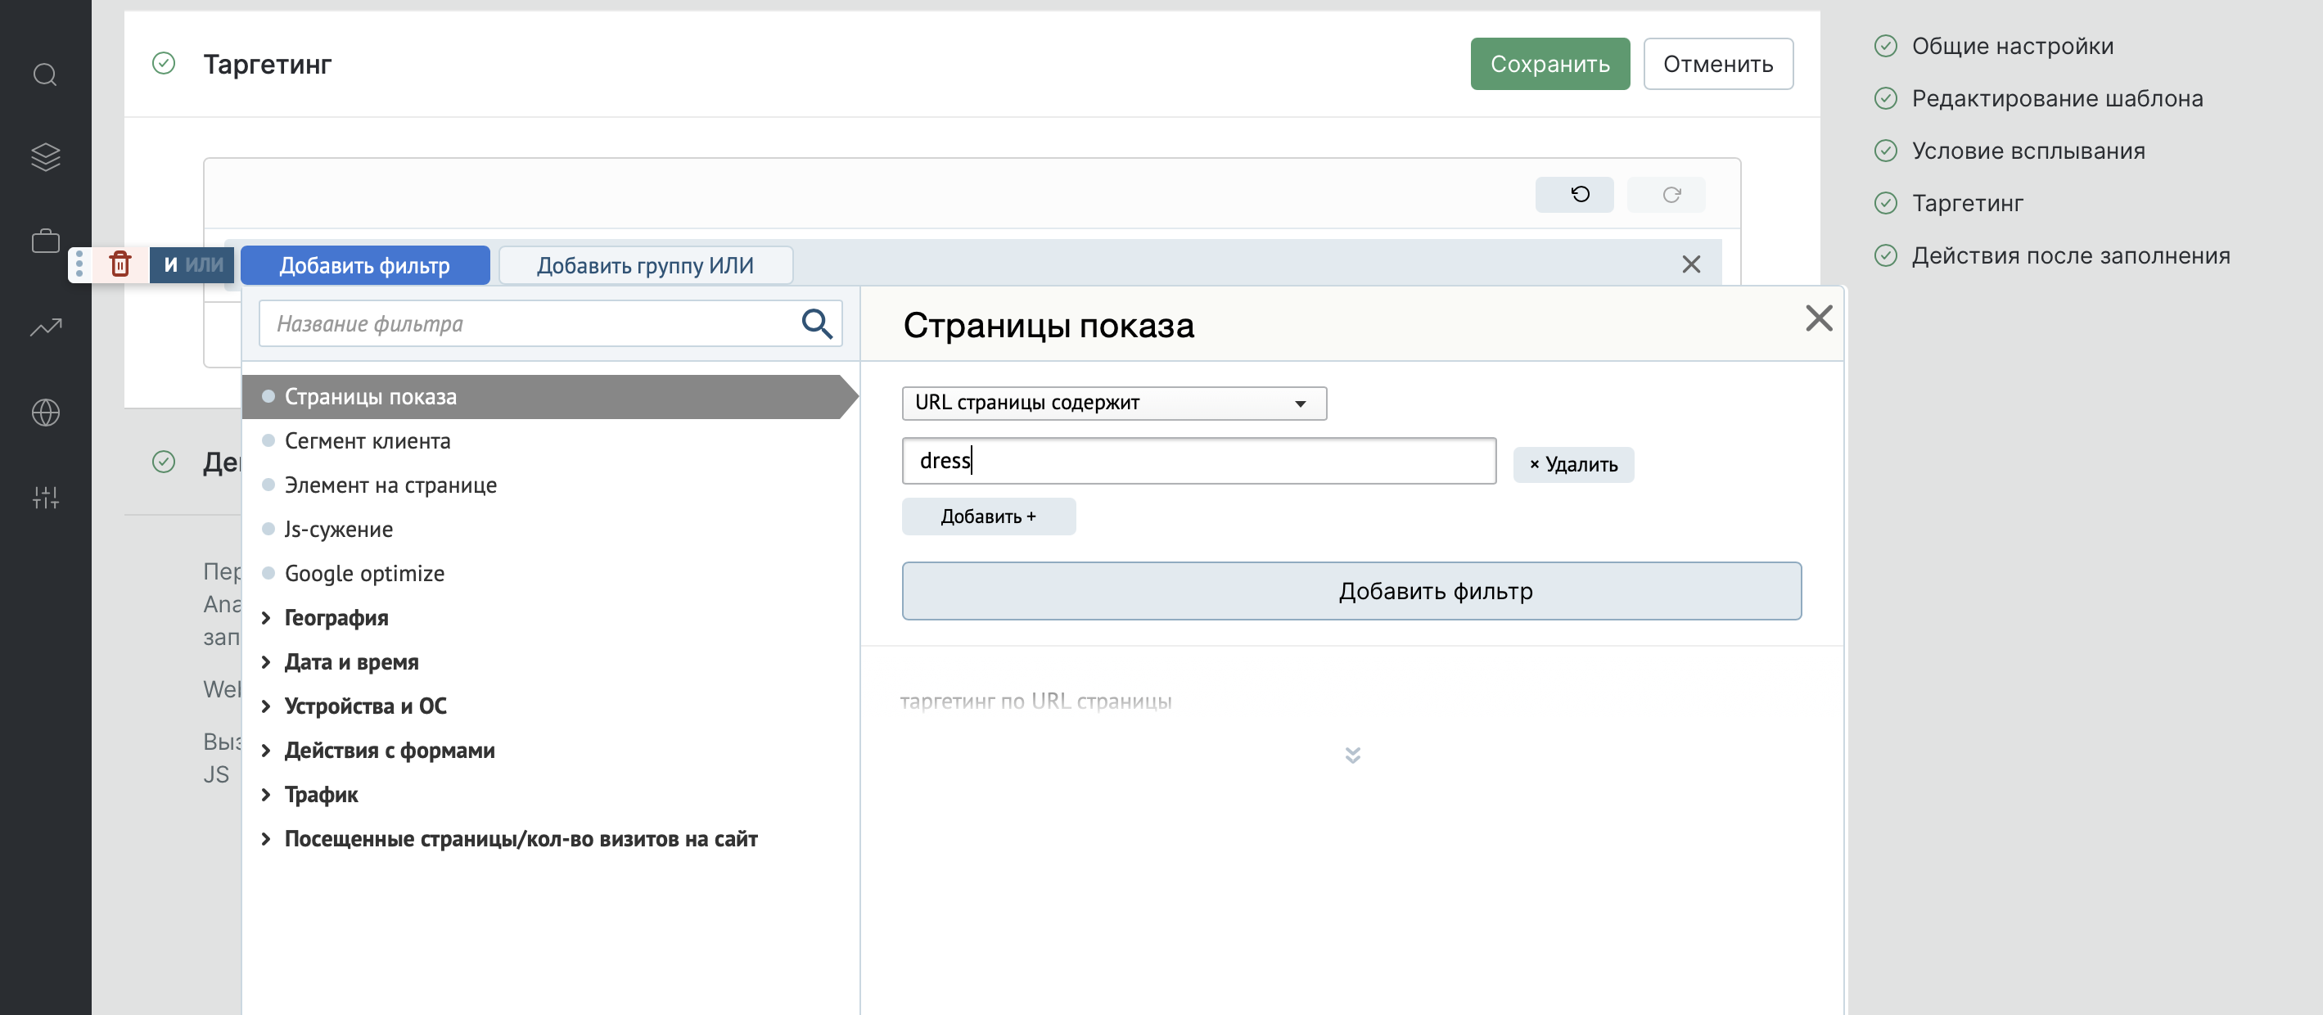Go to Редактирование шаблона step

(2056, 98)
